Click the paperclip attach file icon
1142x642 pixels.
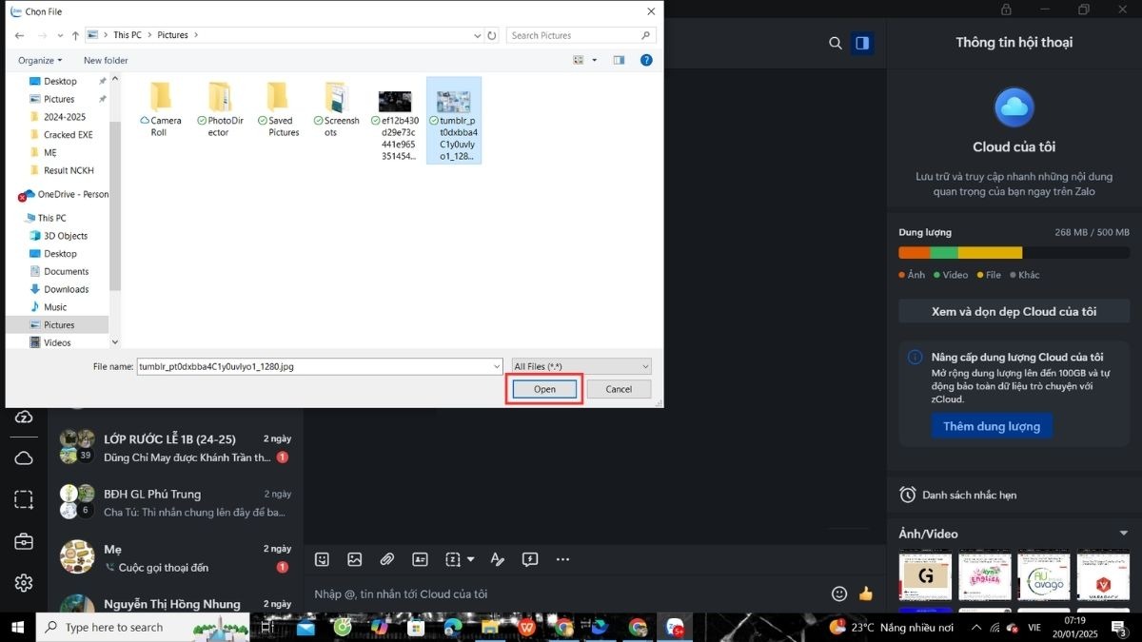(387, 559)
